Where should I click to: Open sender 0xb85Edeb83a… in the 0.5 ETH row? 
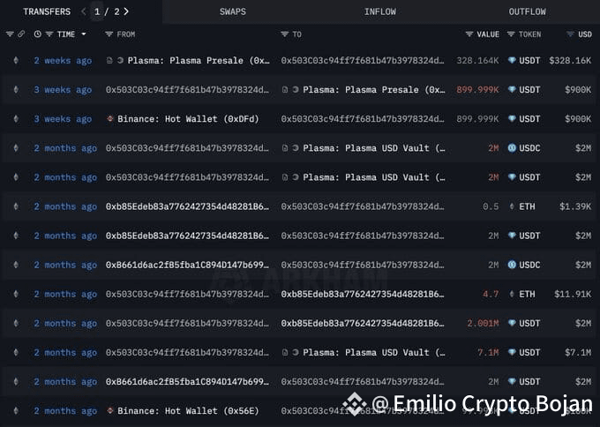187,206
